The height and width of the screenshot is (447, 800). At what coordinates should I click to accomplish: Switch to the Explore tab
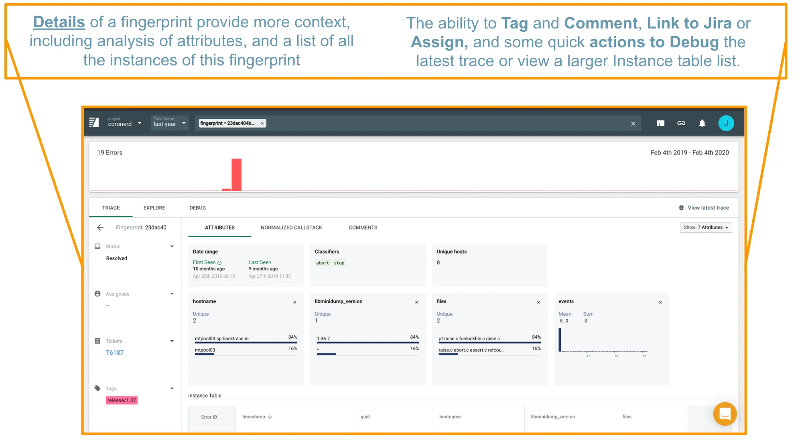click(x=154, y=207)
